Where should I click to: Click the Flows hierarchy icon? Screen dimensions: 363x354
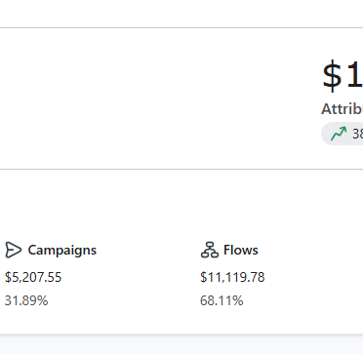(x=210, y=250)
